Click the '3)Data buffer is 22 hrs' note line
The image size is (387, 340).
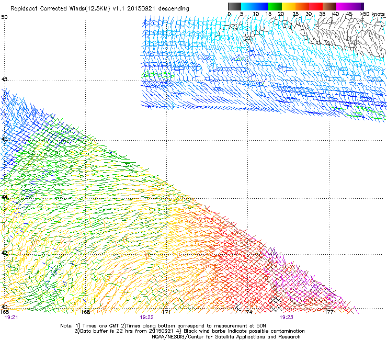coord(189,331)
